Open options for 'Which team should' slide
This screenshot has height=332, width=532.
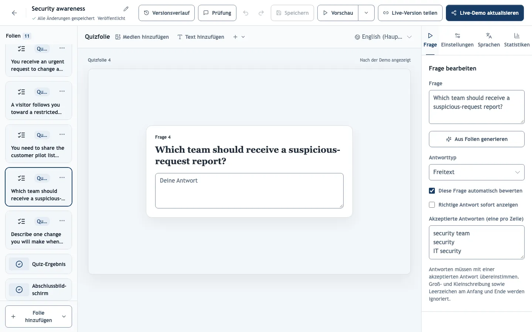click(x=62, y=178)
